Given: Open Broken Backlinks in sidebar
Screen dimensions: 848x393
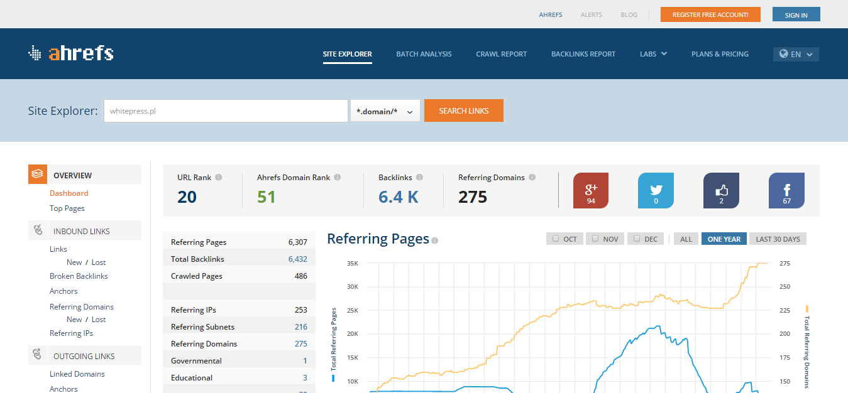Looking at the screenshot, I should pyautogui.click(x=79, y=276).
